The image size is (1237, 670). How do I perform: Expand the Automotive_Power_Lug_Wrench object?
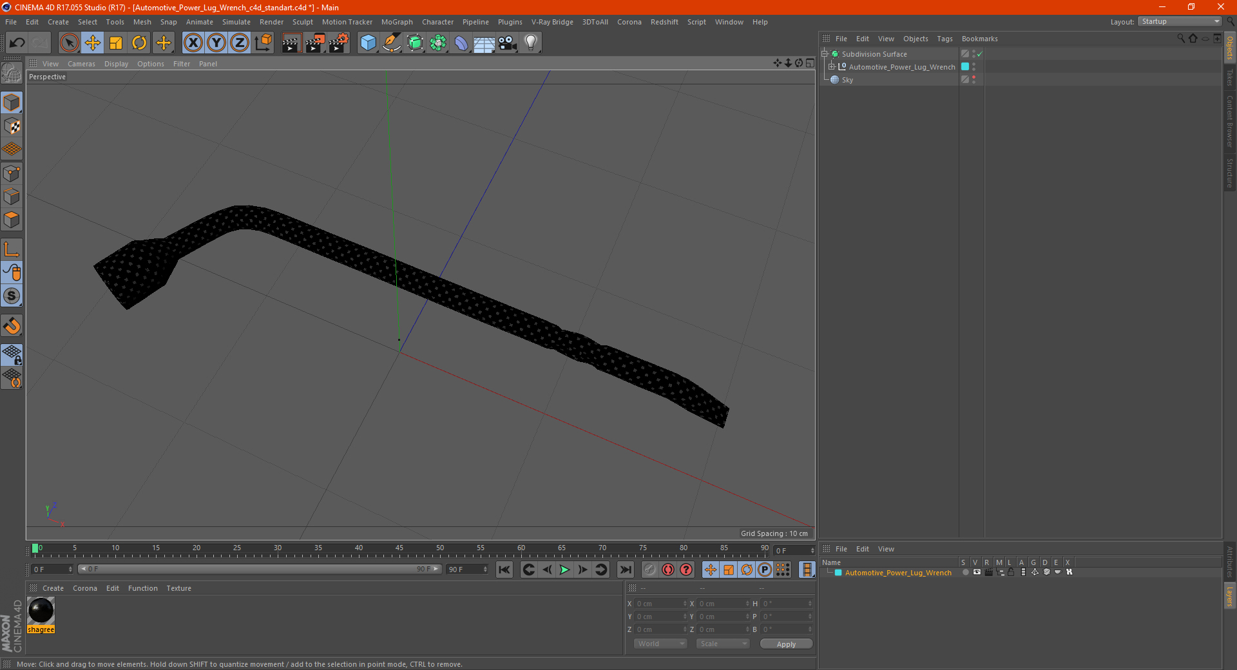[831, 67]
